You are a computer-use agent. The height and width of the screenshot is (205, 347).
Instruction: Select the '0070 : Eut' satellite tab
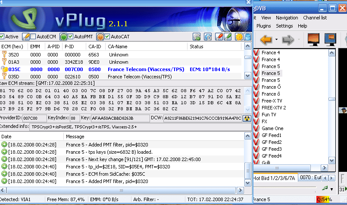[x=310, y=177]
